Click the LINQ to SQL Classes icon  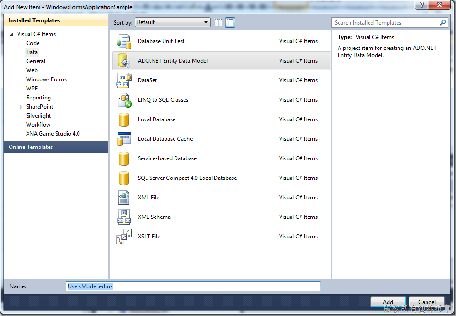[x=125, y=100]
